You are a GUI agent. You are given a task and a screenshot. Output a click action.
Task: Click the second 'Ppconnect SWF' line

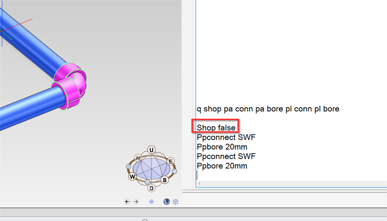226,156
